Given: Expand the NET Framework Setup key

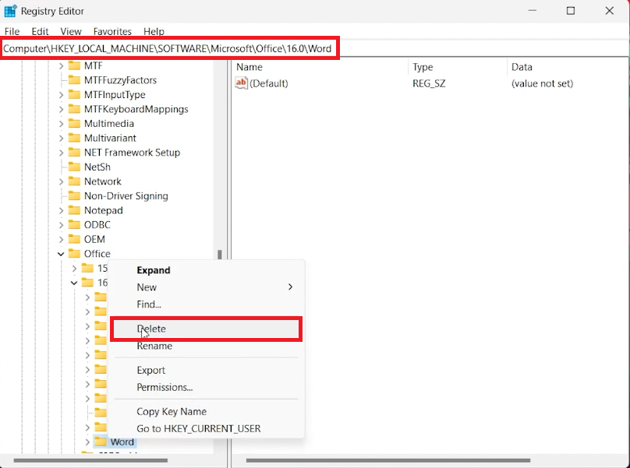Looking at the screenshot, I should (61, 153).
